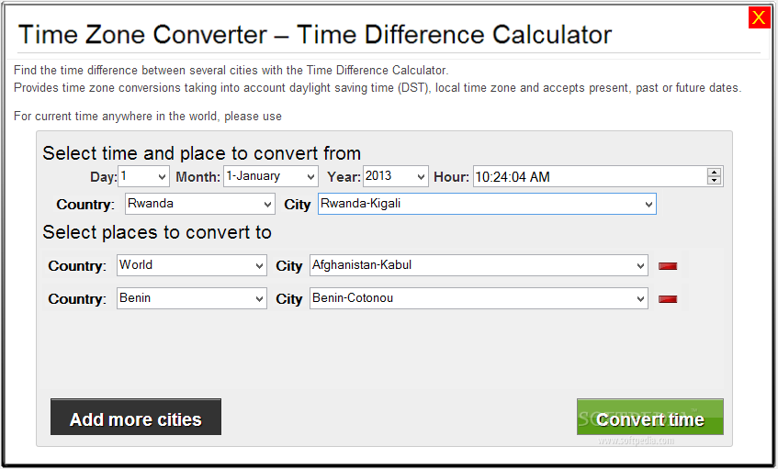Expand the Rwanda-Kigali city dropdown
Image resolution: width=778 pixels, height=469 pixels.
click(487, 204)
